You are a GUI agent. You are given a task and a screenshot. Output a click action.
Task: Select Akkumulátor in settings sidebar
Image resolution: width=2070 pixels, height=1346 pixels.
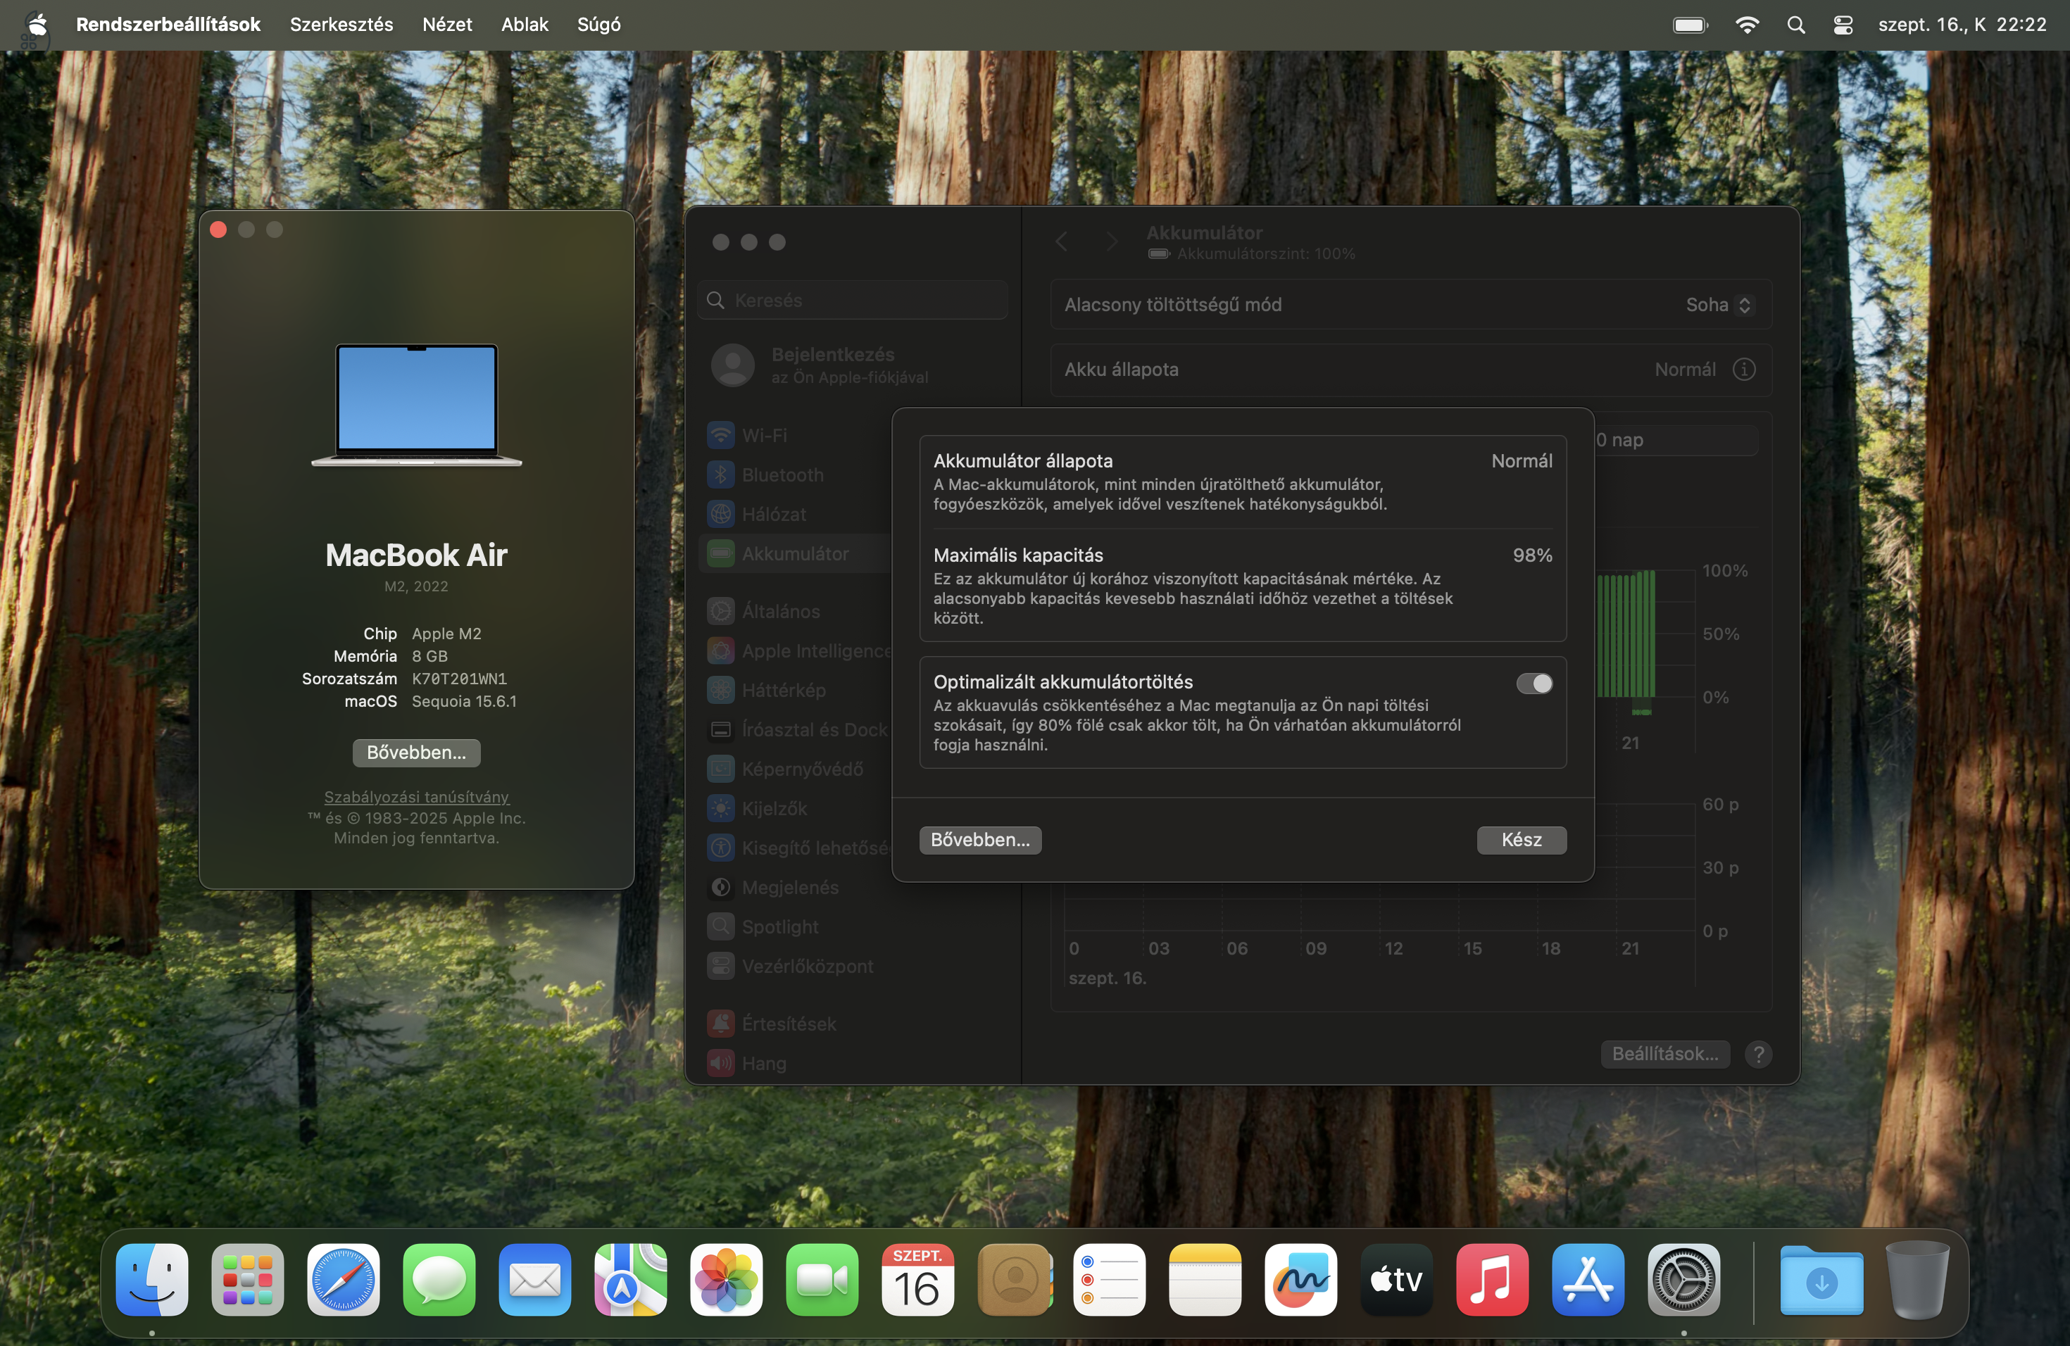(796, 554)
